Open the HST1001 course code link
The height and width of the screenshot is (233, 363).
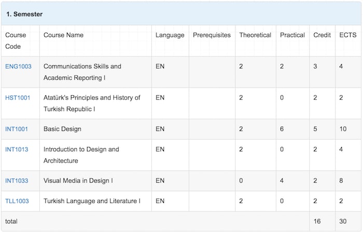click(18, 98)
